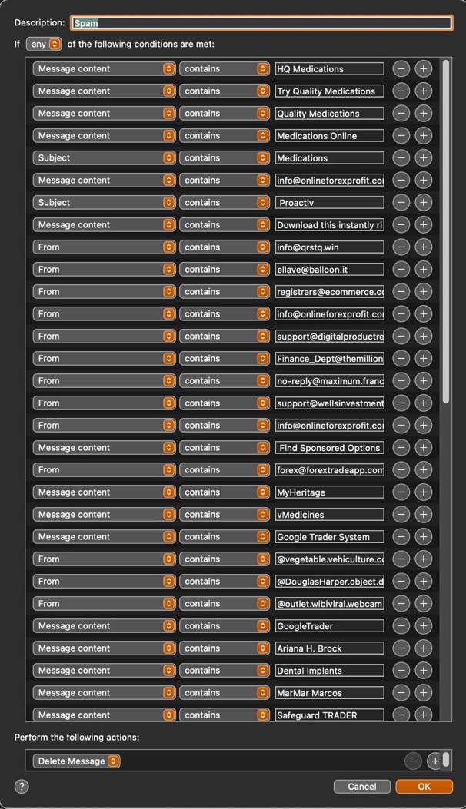The image size is (466, 809).
Task: Remove the Subject contains Medications condition
Action: [401, 157]
